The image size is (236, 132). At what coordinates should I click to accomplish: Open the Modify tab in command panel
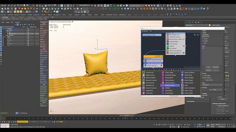pyautogui.click(x=190, y=22)
